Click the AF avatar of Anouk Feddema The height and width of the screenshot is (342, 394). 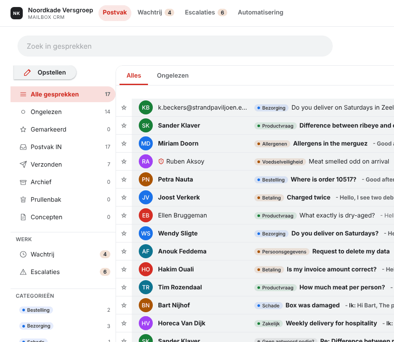[x=146, y=251]
